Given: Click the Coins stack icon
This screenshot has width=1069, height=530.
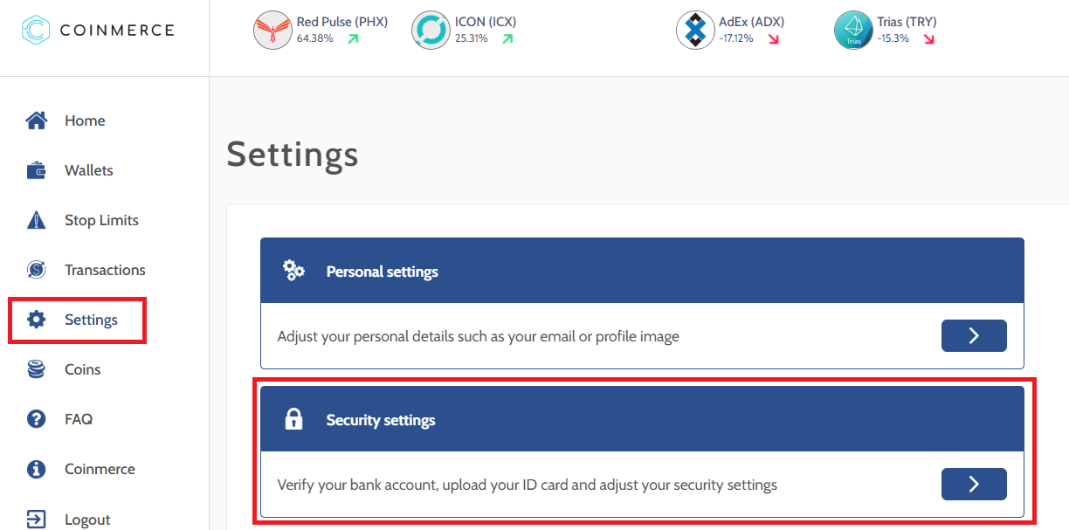Looking at the screenshot, I should [x=36, y=369].
